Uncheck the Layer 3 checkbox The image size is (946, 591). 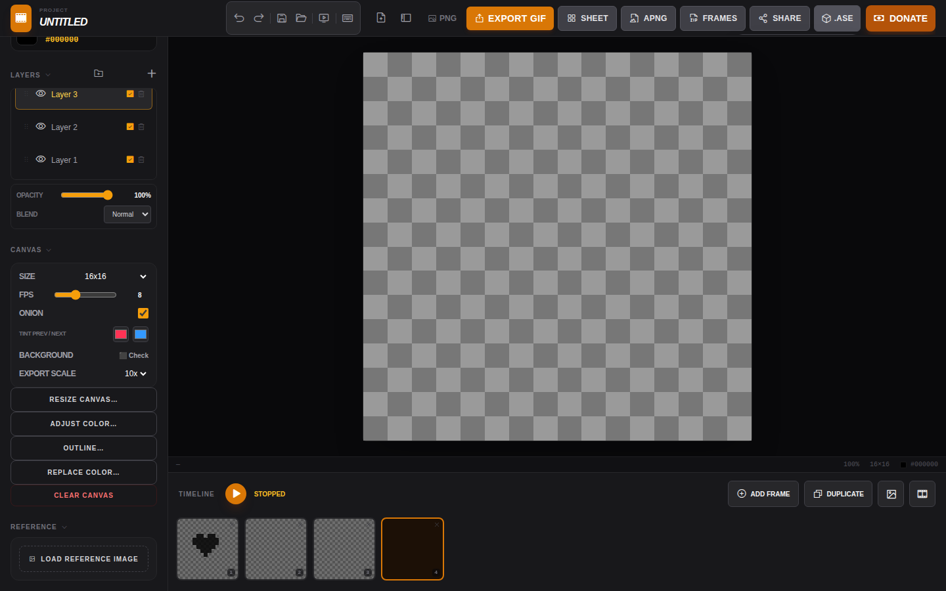click(130, 94)
